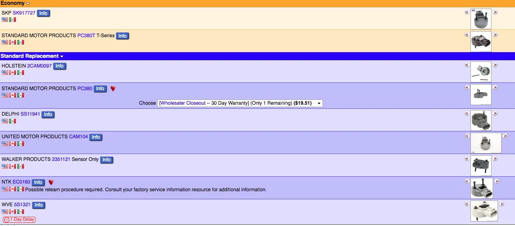Viewport: 515px width, 226px height.
Task: Show next image for HOLSTEIN 2CAM0097
Action: (x=495, y=65)
